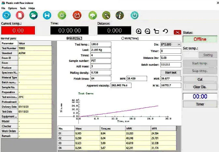Click the Batch number field 111111

click(171, 64)
